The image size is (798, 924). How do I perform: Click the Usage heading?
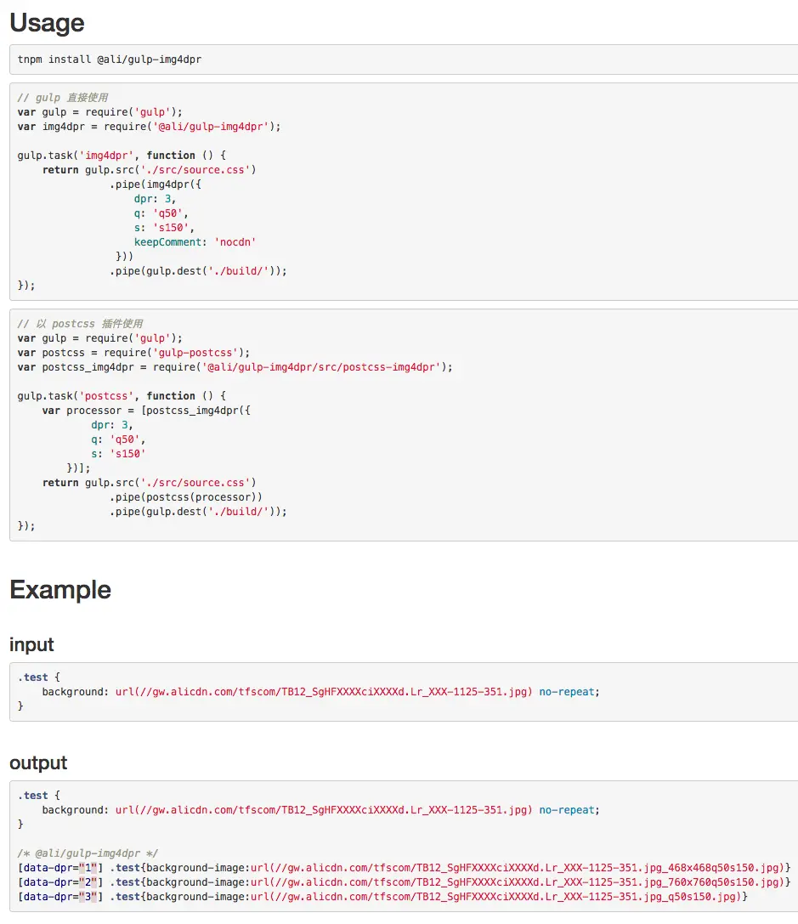pyautogui.click(x=47, y=23)
